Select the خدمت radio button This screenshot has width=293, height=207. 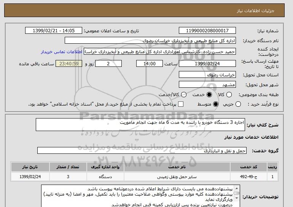point(209,95)
